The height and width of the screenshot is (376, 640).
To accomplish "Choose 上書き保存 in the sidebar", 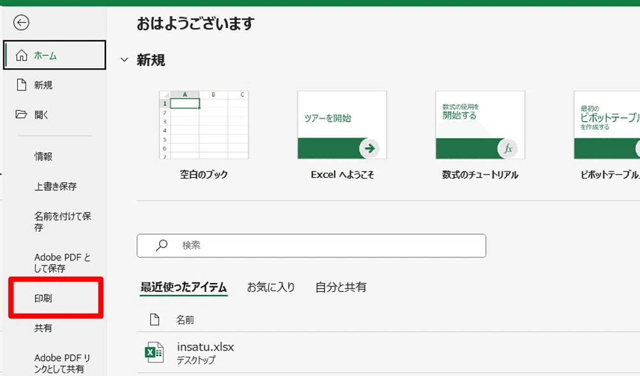I will click(x=55, y=186).
